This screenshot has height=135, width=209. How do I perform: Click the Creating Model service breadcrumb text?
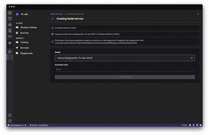75,14
